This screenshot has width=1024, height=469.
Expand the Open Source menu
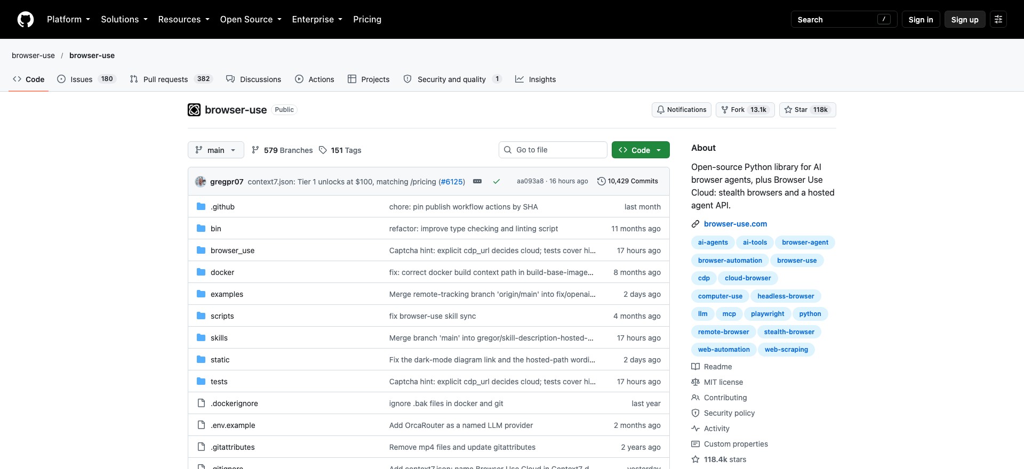coord(251,19)
